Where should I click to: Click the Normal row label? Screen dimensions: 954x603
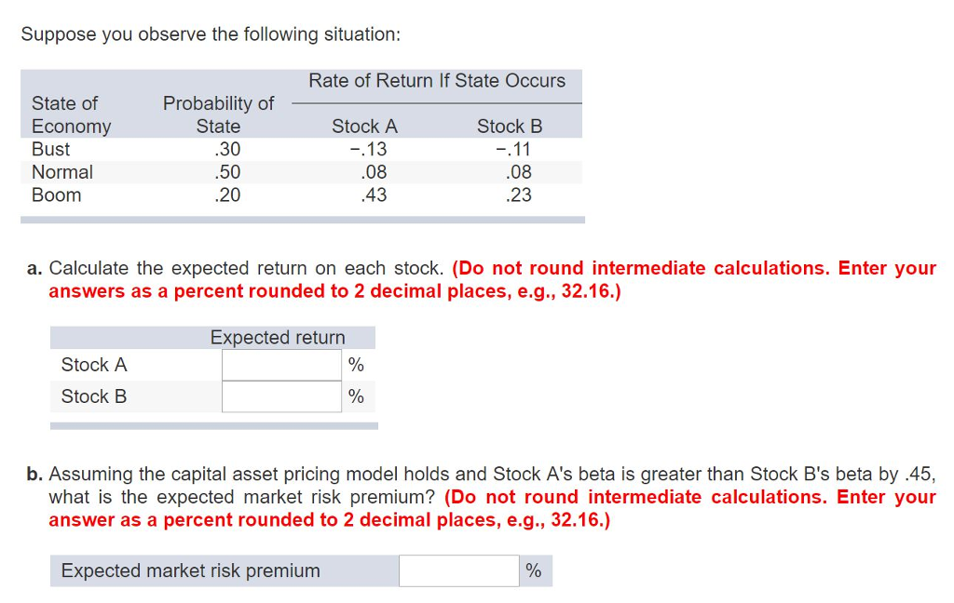click(x=62, y=172)
